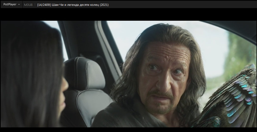The width and height of the screenshot is (257, 132).
Task: Click the video frame to toggle playback
Action: point(128,74)
